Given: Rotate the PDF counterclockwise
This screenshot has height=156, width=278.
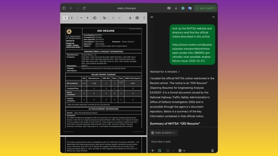Looking at the screenshot, I should click(95, 18).
